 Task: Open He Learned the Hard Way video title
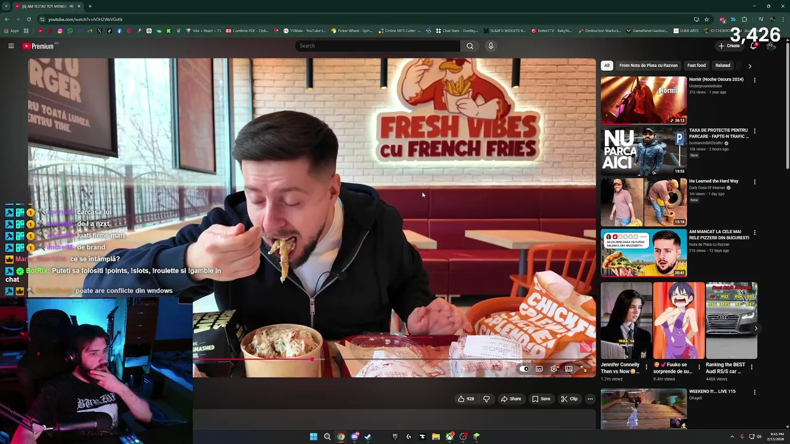(x=713, y=181)
